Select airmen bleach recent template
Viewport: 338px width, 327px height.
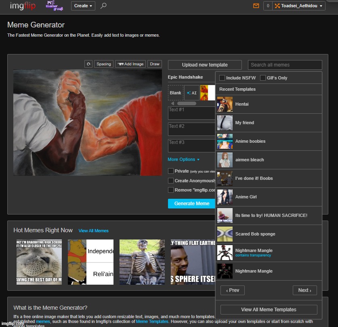[269, 160]
